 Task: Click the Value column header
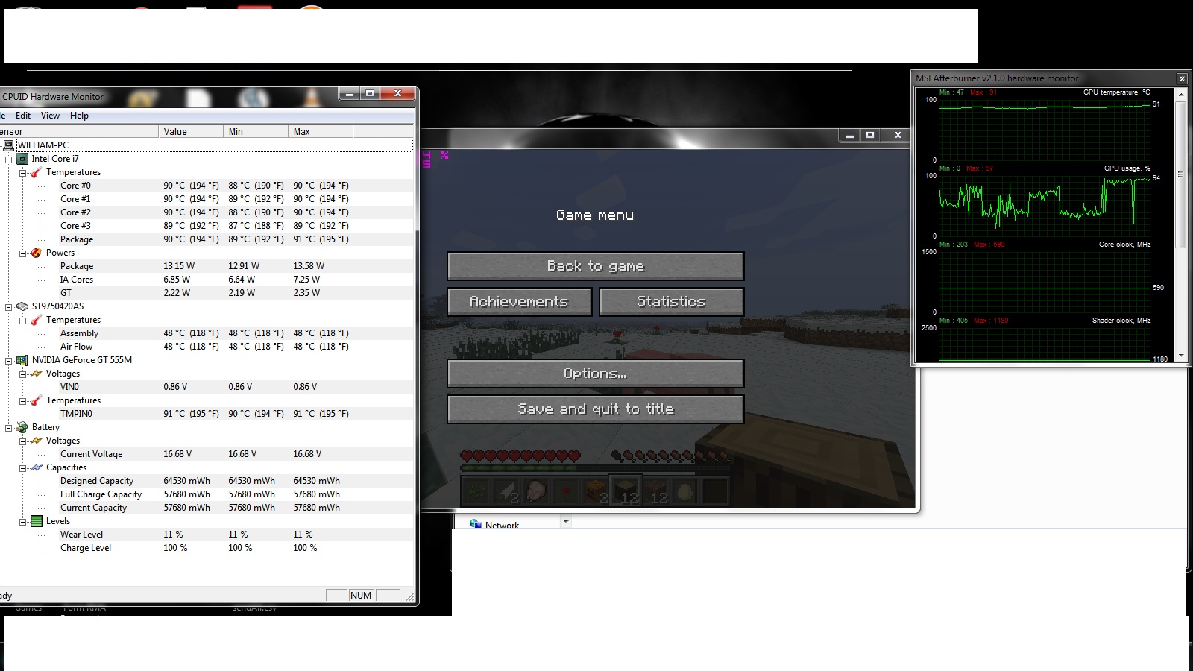[191, 131]
